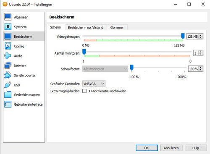Switch to Beeldscherm op Afstand tab
The width and height of the screenshot is (210, 154).
86,27
